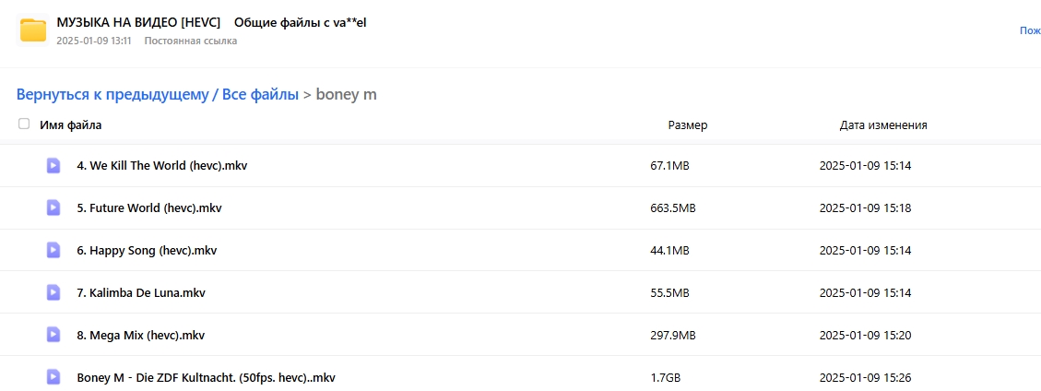
Task: Sort files by Дата изменения column header
Action: (x=883, y=124)
